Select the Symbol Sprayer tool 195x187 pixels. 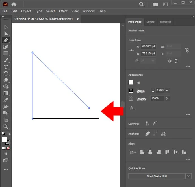6,107
